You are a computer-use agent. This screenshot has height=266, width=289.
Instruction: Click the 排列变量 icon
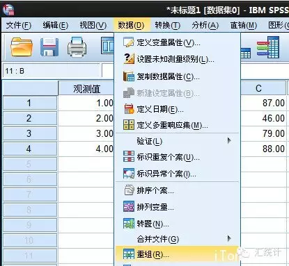[x=129, y=207]
